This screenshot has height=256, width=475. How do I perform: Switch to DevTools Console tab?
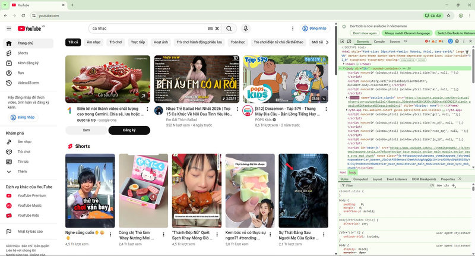point(379,41)
